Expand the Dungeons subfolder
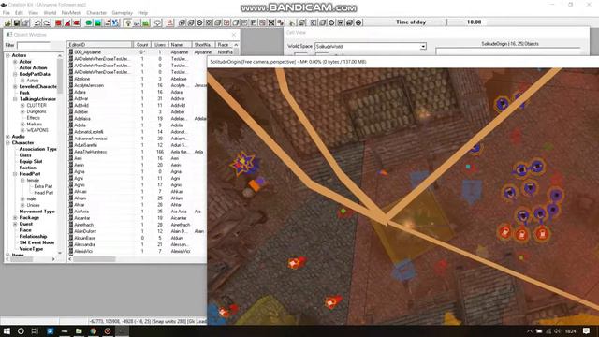The image size is (599, 337). [x=22, y=111]
